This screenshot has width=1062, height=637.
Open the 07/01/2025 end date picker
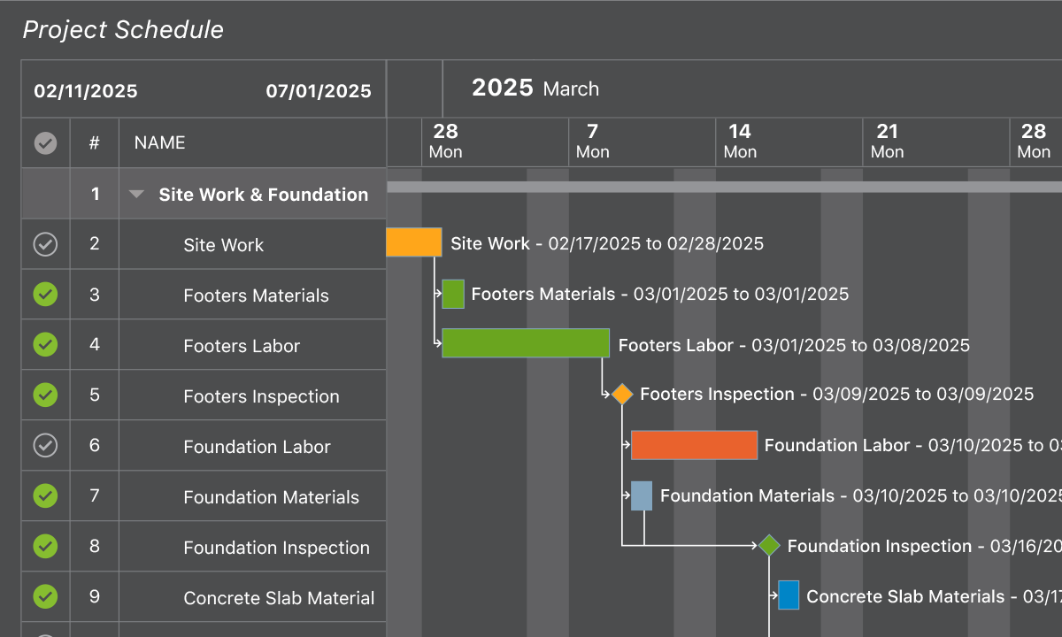pos(319,91)
